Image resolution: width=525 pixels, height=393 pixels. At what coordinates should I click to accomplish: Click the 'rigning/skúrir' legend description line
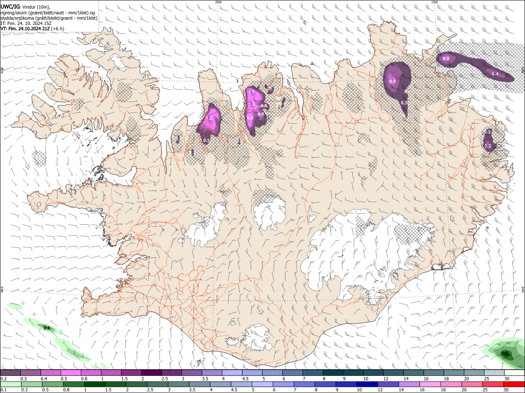[x=47, y=13]
